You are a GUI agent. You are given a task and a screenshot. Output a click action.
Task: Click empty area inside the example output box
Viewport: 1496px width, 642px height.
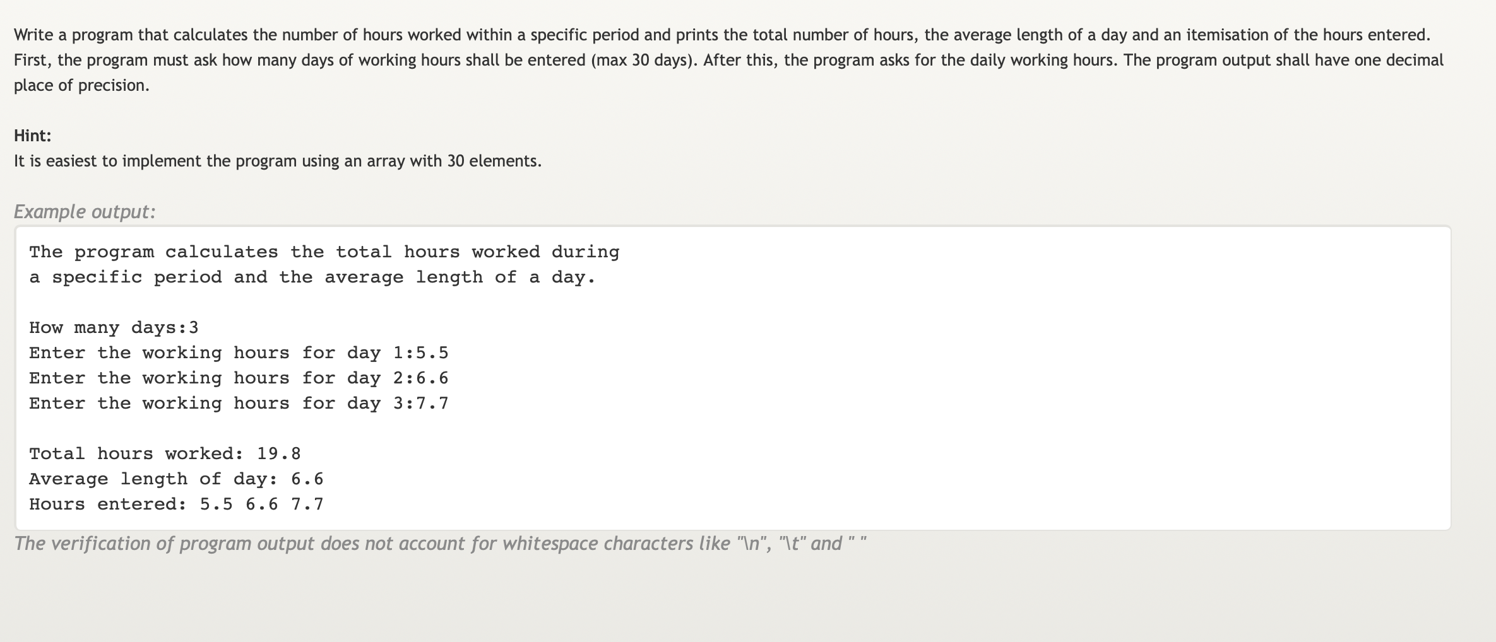click(1010, 378)
